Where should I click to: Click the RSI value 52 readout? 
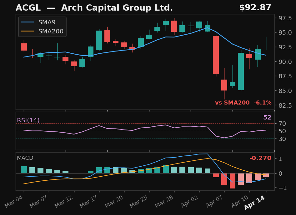[x=267, y=117]
